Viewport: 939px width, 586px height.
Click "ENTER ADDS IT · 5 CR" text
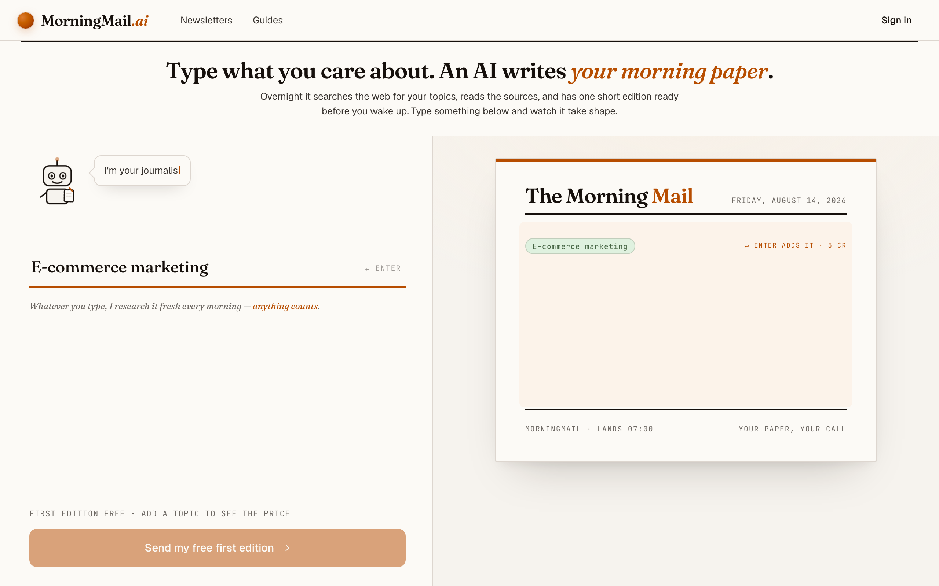coord(795,245)
